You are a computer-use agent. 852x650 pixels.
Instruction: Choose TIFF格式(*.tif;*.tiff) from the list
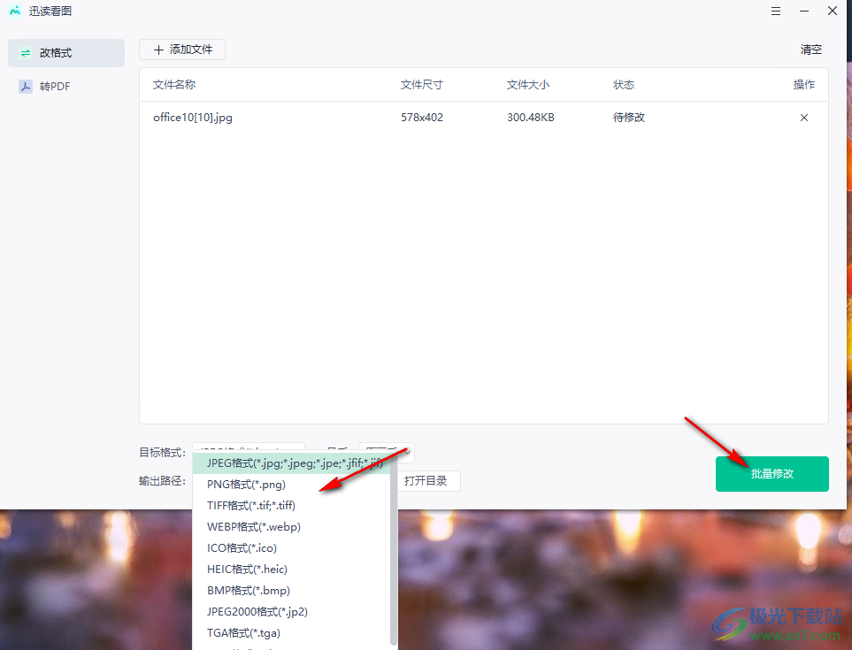[x=291, y=506]
